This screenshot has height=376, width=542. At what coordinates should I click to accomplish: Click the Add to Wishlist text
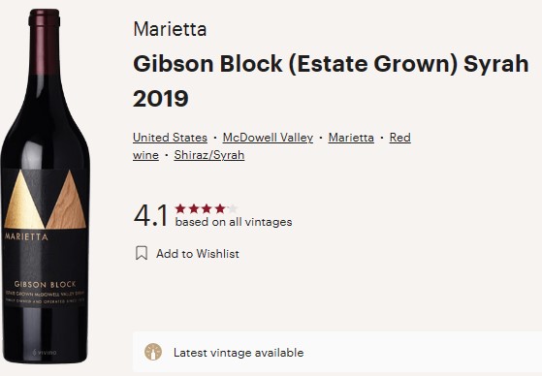click(198, 254)
